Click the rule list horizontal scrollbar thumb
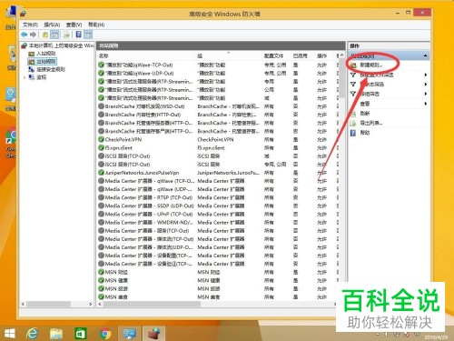 click(152, 304)
